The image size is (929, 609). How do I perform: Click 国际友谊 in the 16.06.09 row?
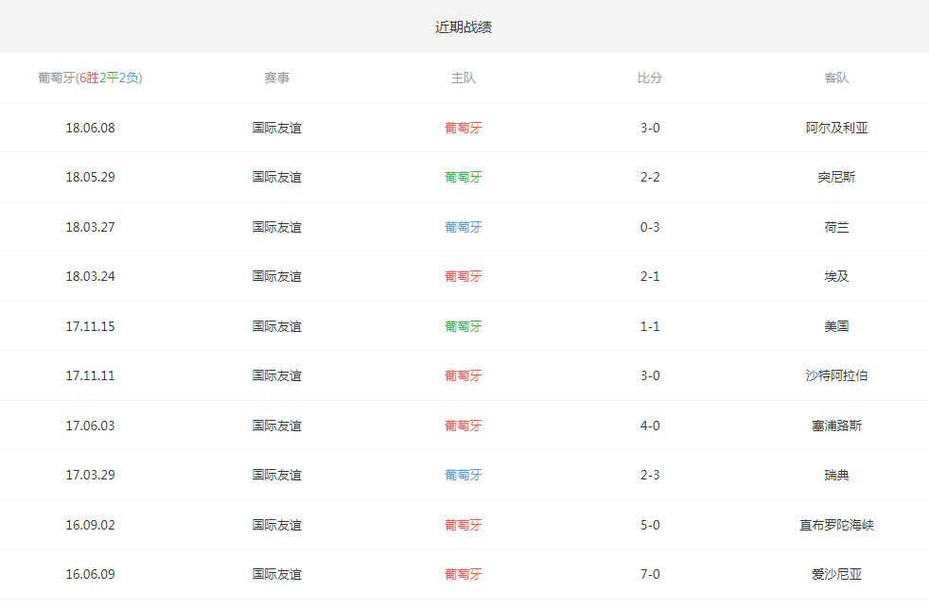pyautogui.click(x=276, y=574)
